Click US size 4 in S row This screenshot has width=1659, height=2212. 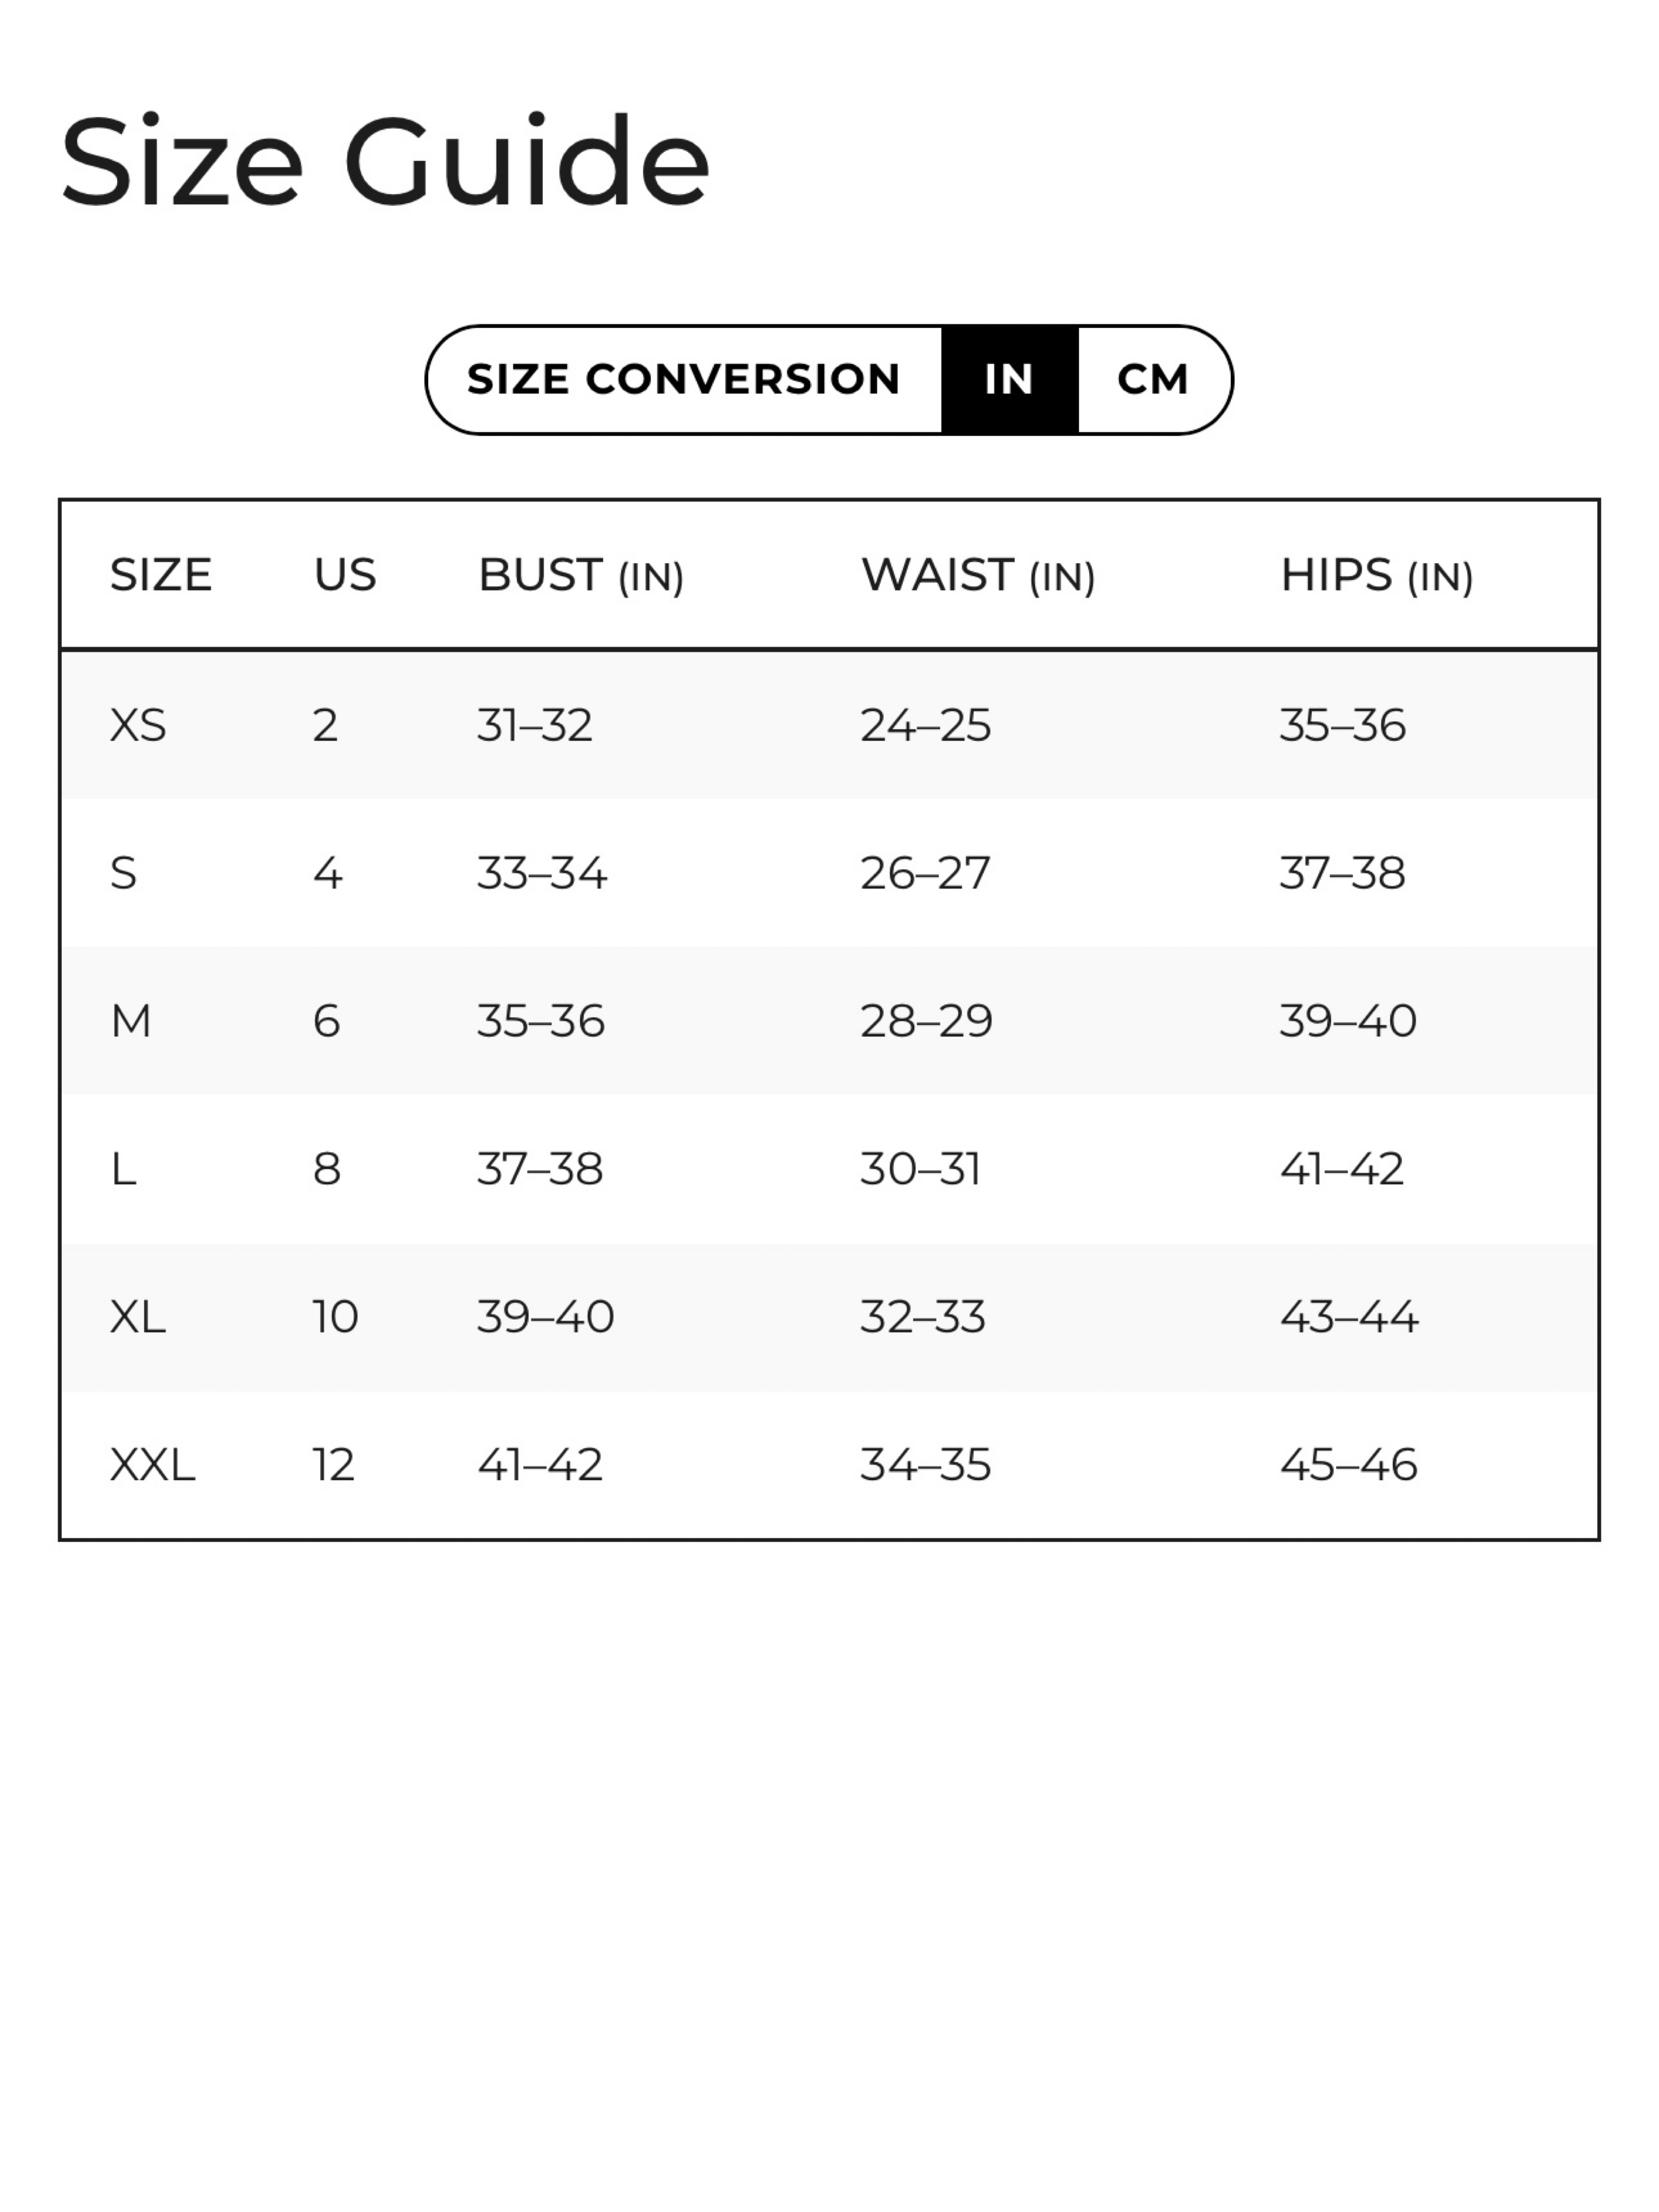(x=328, y=873)
